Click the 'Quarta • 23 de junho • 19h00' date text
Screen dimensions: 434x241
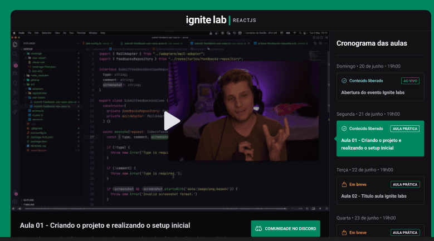(x=366, y=218)
